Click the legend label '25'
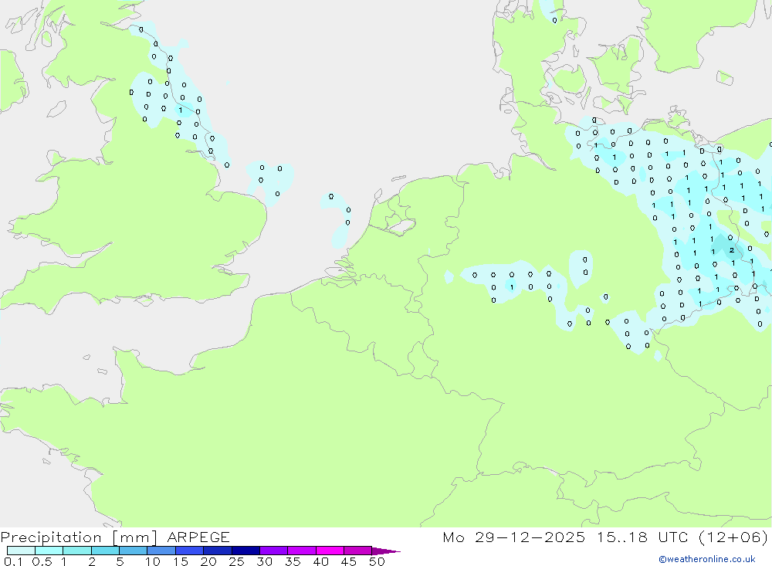 (236, 561)
